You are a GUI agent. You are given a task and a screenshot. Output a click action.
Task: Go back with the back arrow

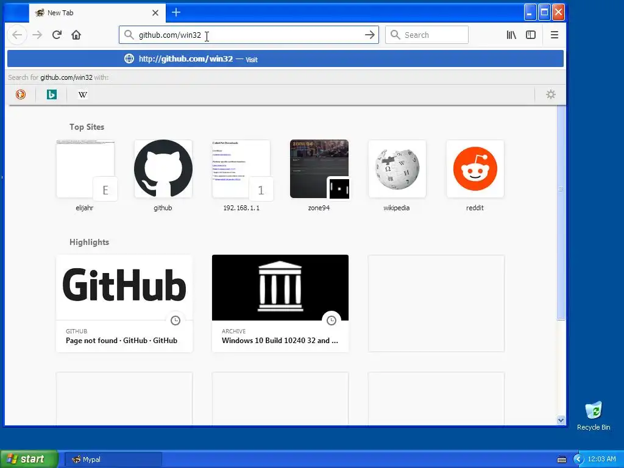pyautogui.click(x=17, y=35)
